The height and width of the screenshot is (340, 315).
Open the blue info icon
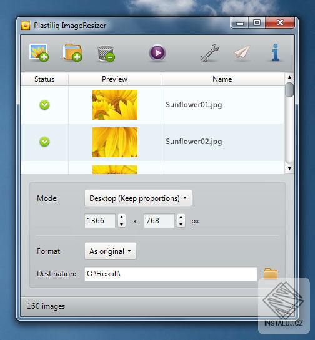[275, 52]
